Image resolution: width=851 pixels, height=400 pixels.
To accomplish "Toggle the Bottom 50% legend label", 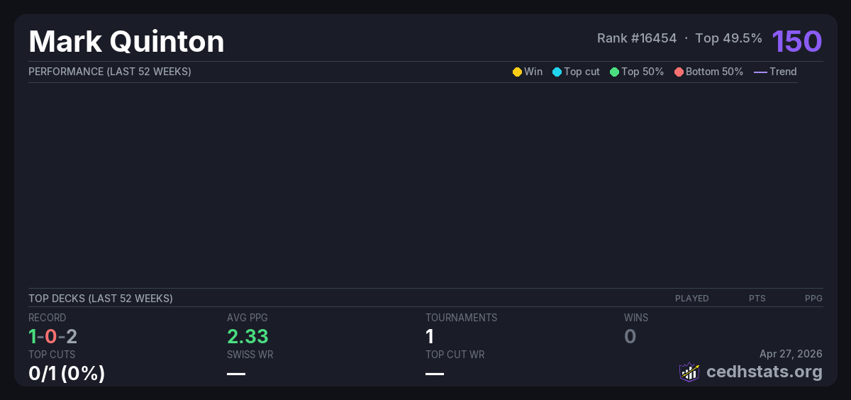I will tap(714, 72).
